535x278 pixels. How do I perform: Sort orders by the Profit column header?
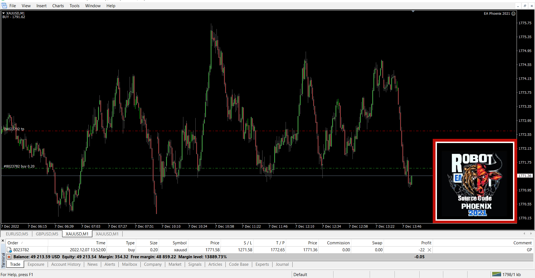tap(426, 243)
